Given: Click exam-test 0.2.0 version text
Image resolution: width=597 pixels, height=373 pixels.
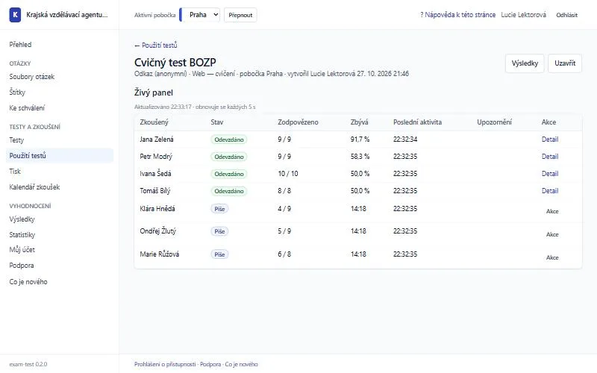Looking at the screenshot, I should pyautogui.click(x=28, y=364).
